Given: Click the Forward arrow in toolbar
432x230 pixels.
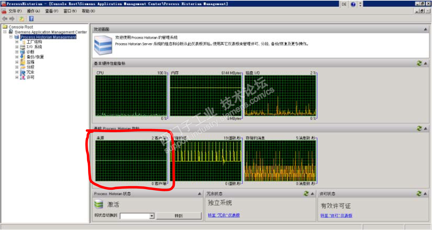Looking at the screenshot, I should [12, 19].
